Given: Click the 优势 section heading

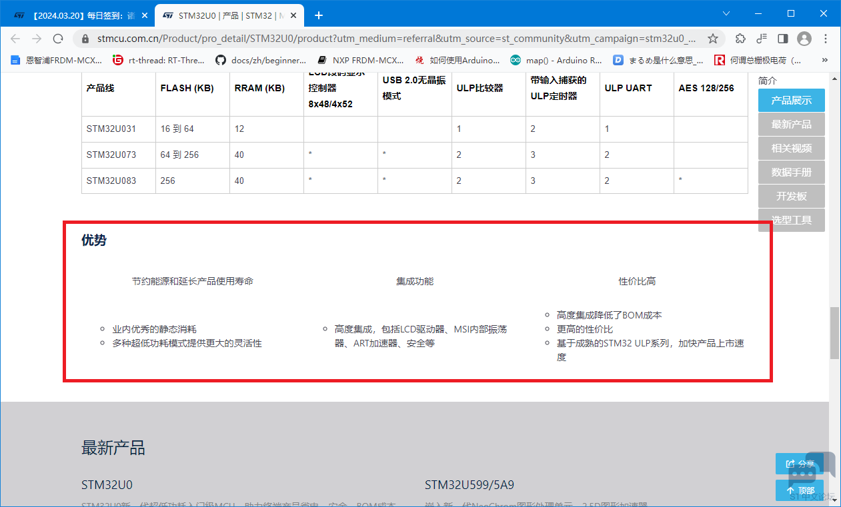Looking at the screenshot, I should pyautogui.click(x=94, y=241).
